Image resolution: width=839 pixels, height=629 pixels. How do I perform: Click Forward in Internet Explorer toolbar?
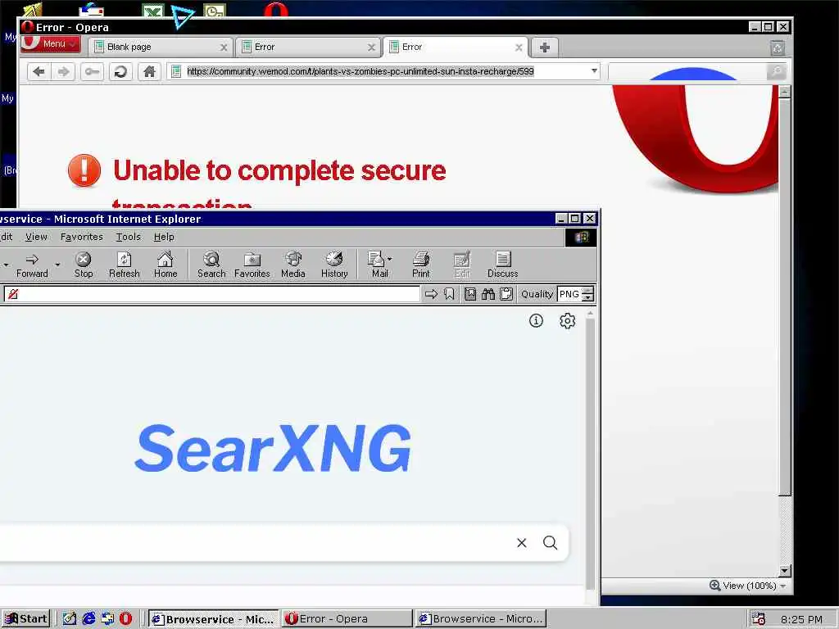pos(32,265)
